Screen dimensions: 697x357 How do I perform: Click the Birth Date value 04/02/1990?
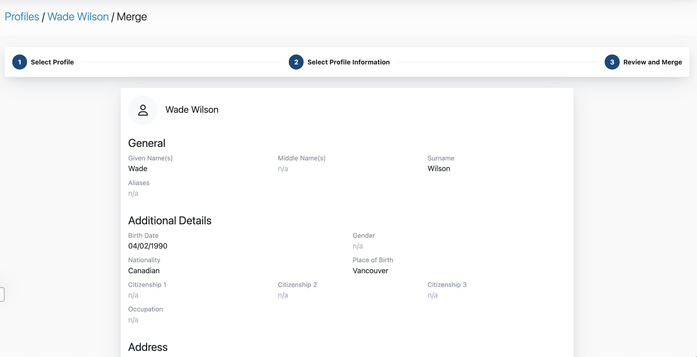[148, 246]
